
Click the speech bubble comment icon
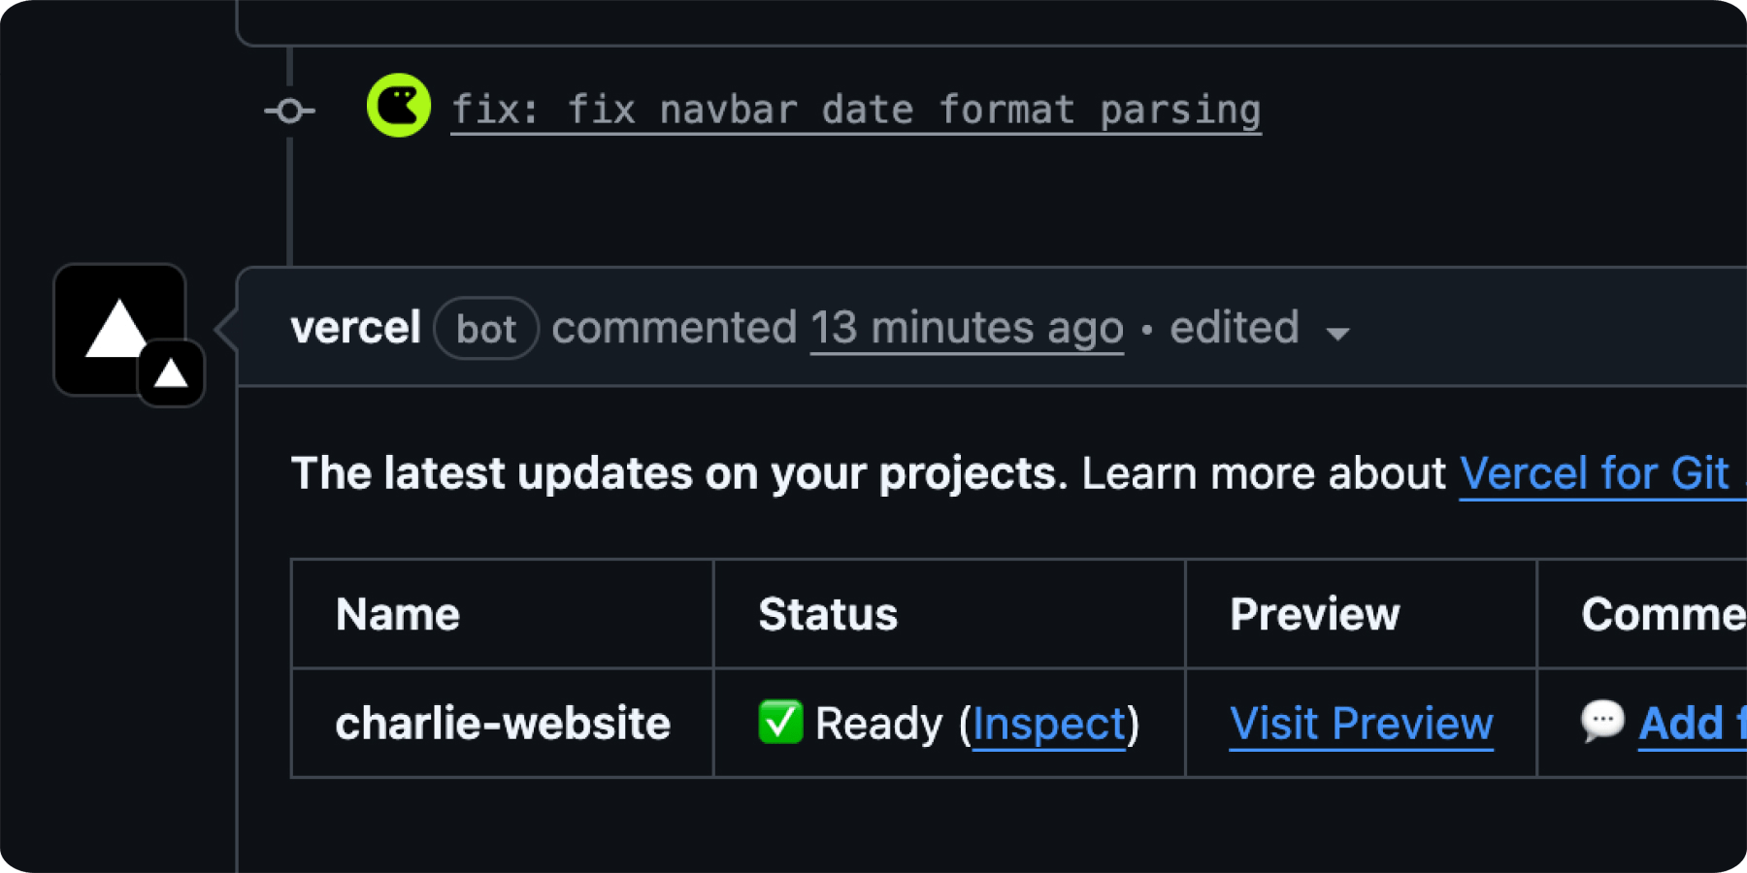point(1601,721)
